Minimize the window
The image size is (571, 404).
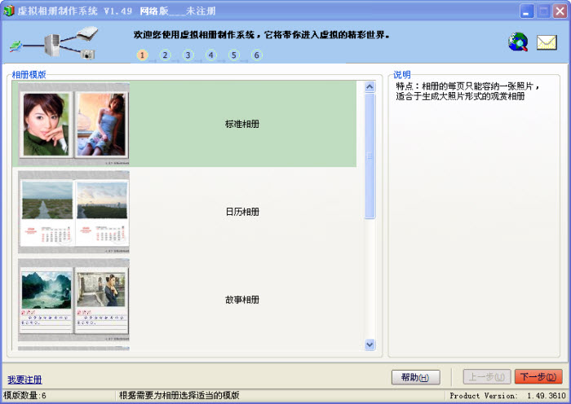[x=526, y=11]
